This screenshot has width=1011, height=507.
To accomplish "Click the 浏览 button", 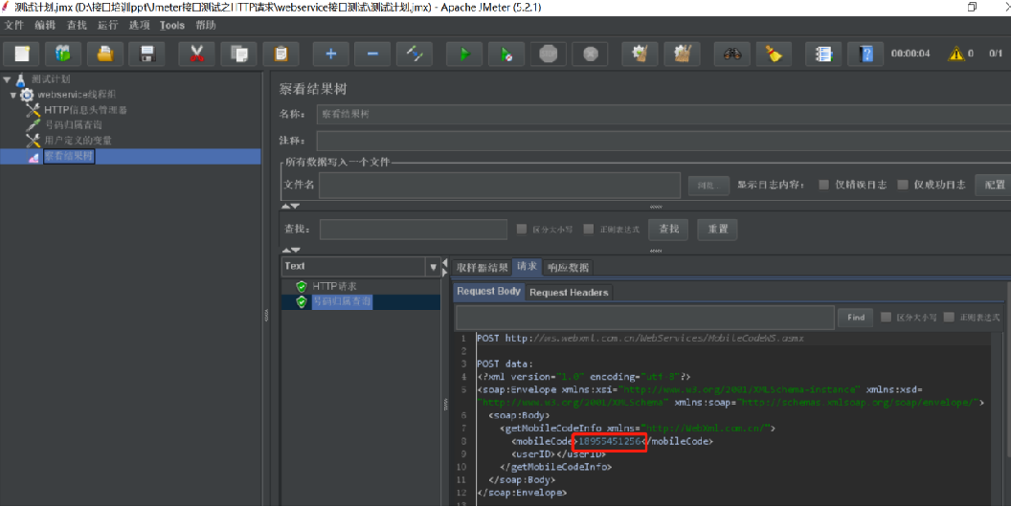I will click(x=708, y=186).
